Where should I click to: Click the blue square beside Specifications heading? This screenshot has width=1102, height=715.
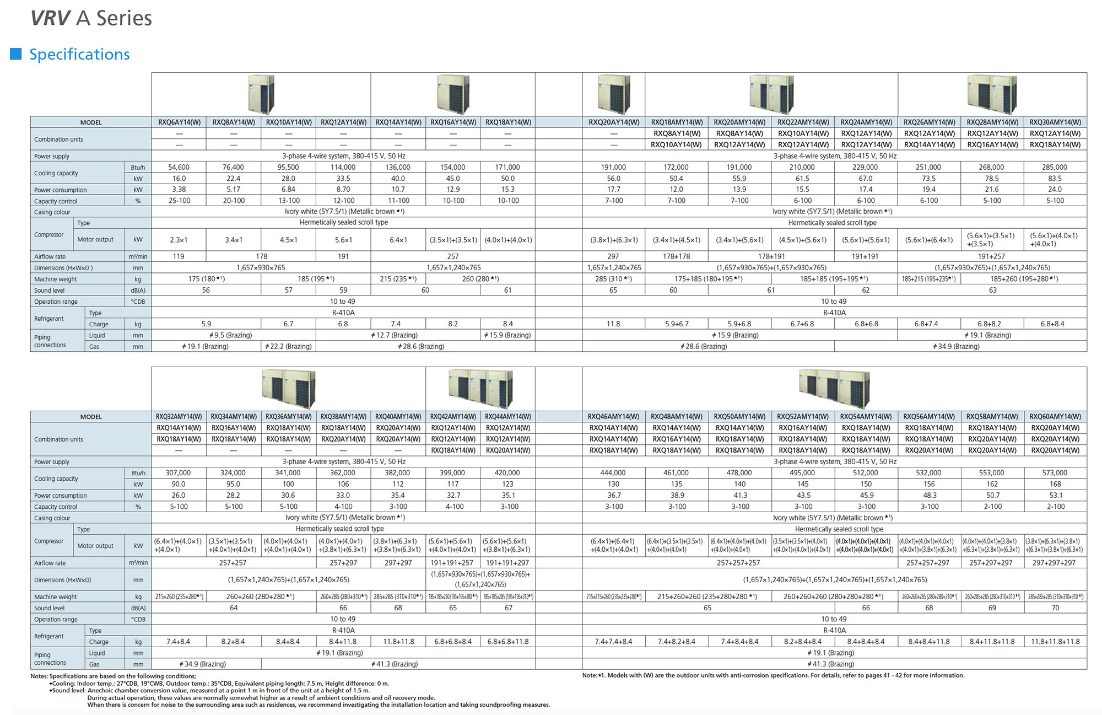[16, 54]
